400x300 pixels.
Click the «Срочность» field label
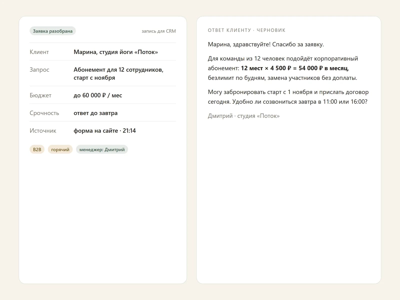[44, 113]
